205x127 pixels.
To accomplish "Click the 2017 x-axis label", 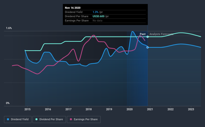I will [68, 109].
